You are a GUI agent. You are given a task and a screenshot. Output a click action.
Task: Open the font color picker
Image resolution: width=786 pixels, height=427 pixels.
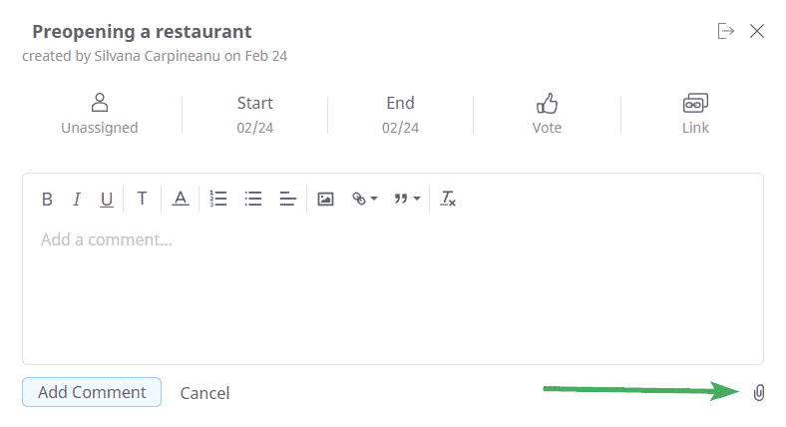(181, 199)
